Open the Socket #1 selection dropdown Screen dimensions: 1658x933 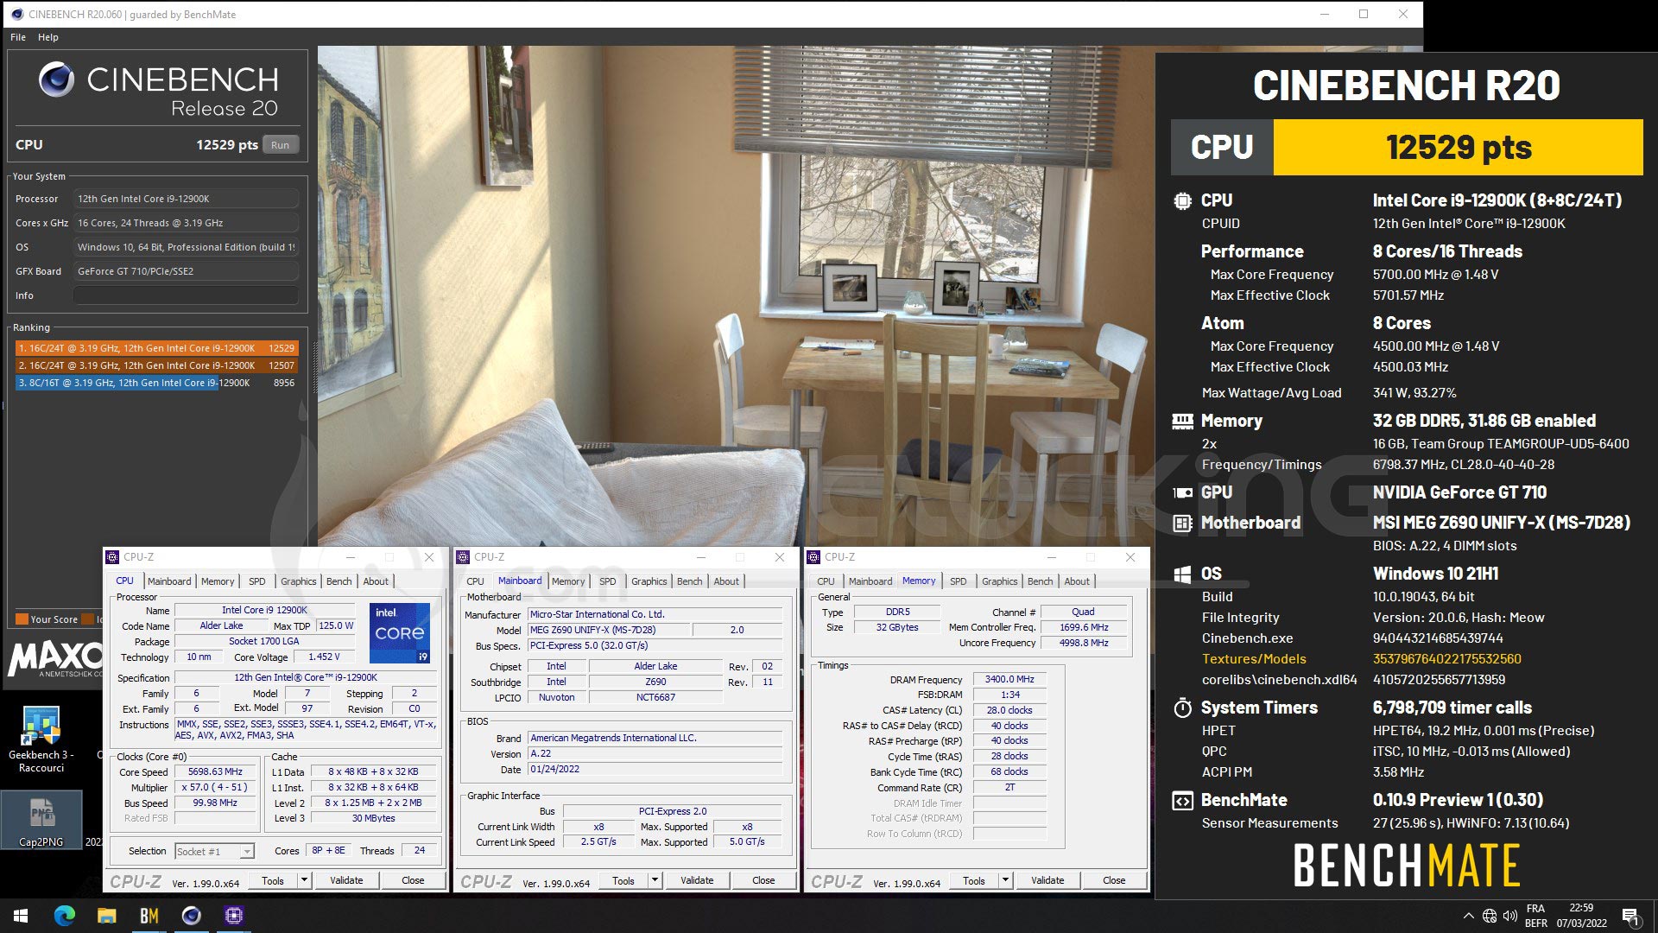coord(215,851)
